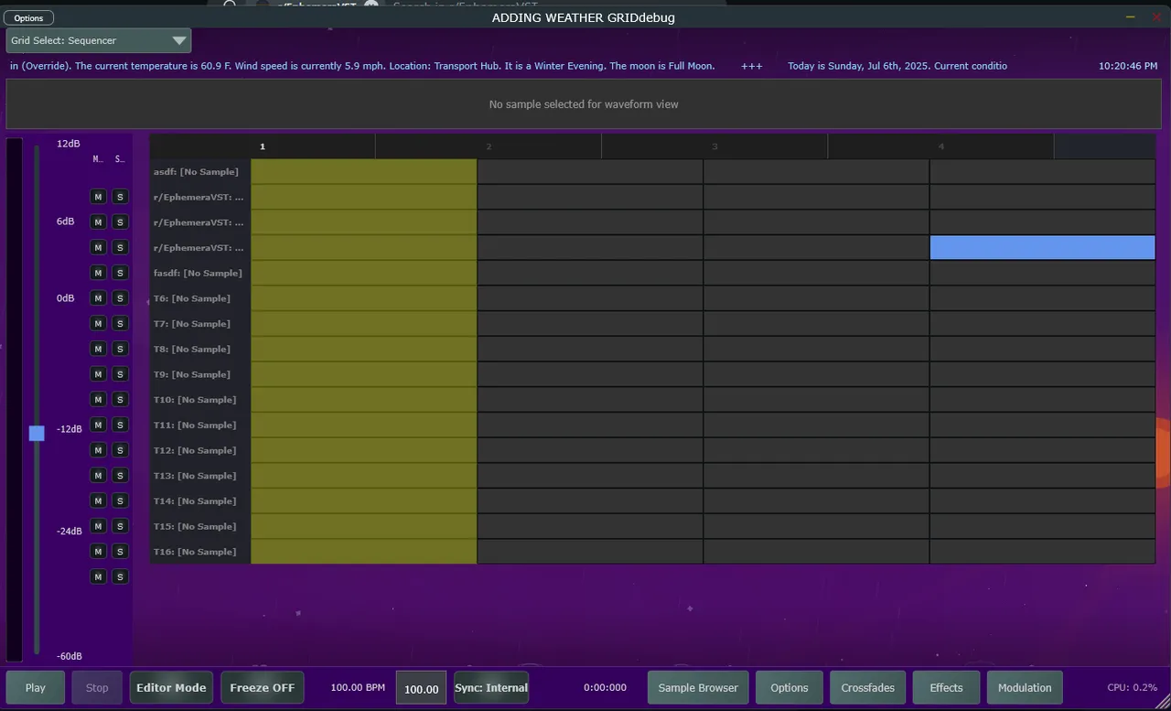Solo the T6 track

(x=120, y=323)
